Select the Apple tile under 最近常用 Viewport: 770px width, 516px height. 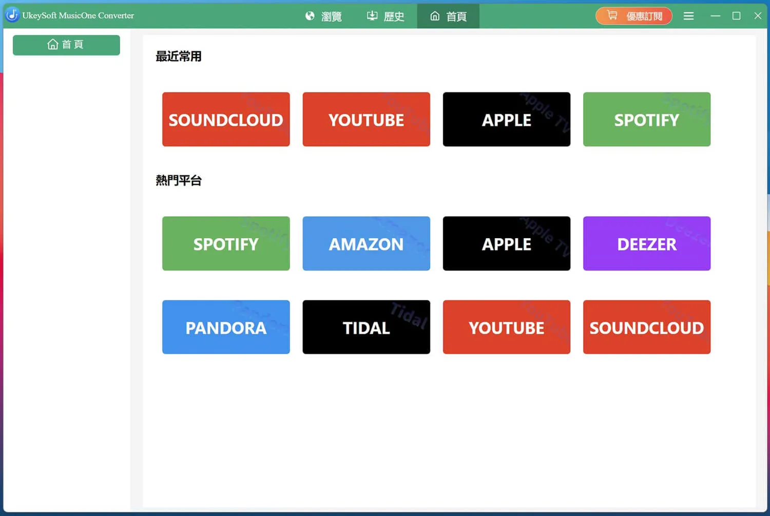click(507, 119)
